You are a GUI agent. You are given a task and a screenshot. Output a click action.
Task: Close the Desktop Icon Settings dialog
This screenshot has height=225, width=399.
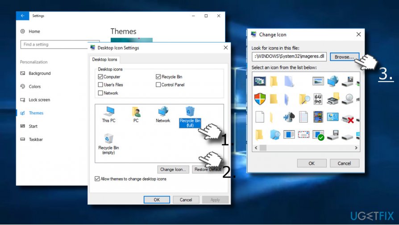coord(225,48)
